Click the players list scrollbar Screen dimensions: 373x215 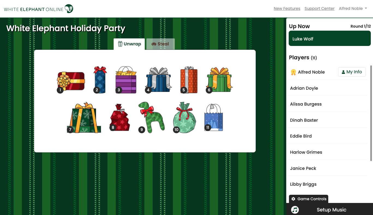(371, 113)
